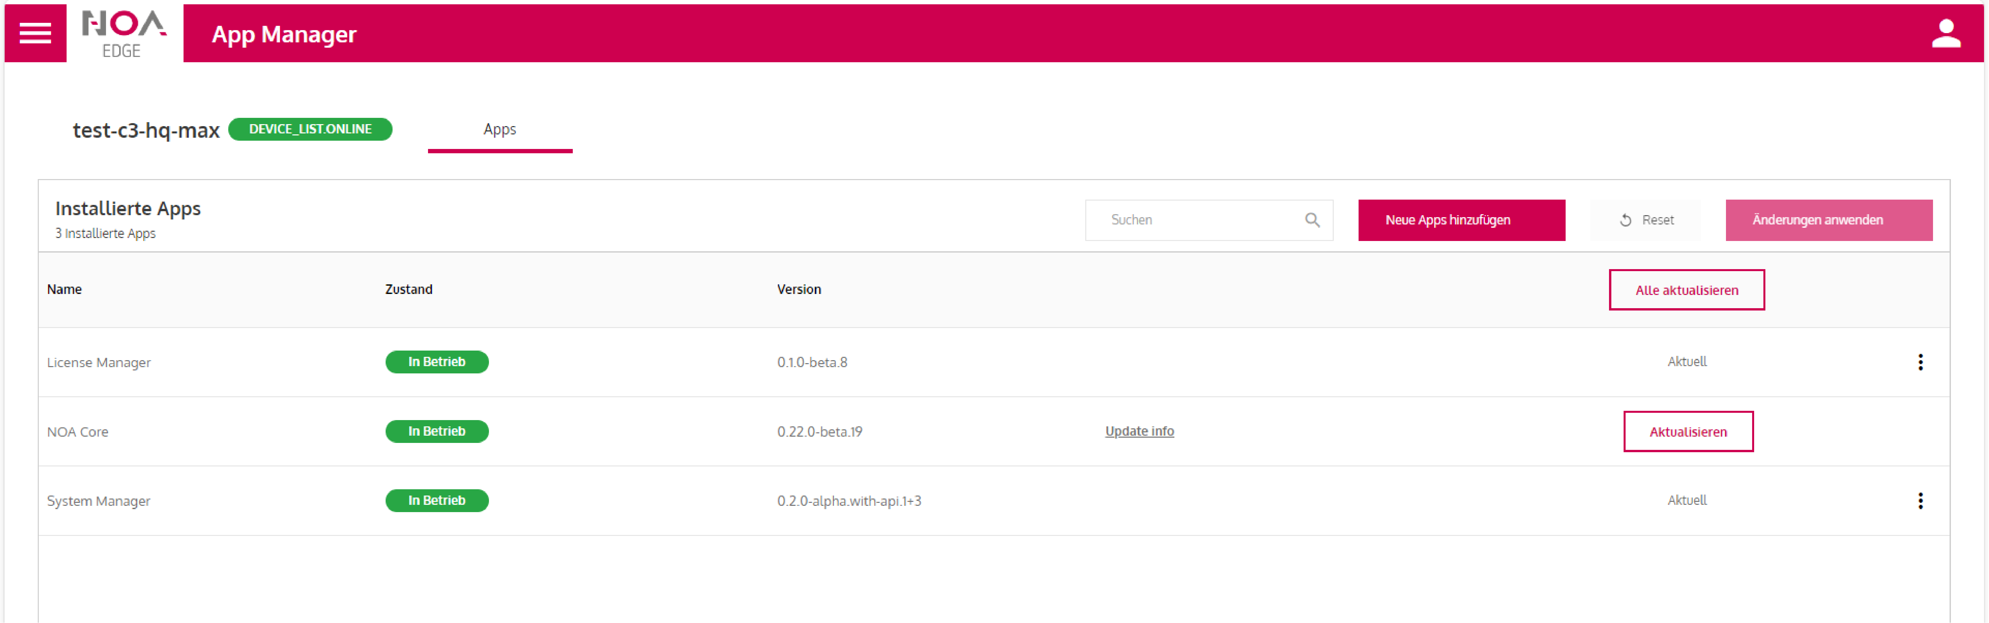Open the hamburger navigation menu
Screen dimensions: 1989x623
(35, 33)
